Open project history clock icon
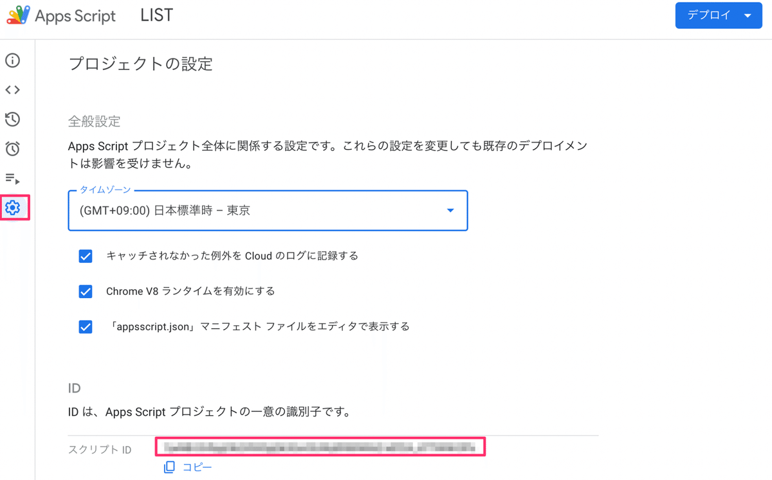The width and height of the screenshot is (772, 480). click(13, 119)
